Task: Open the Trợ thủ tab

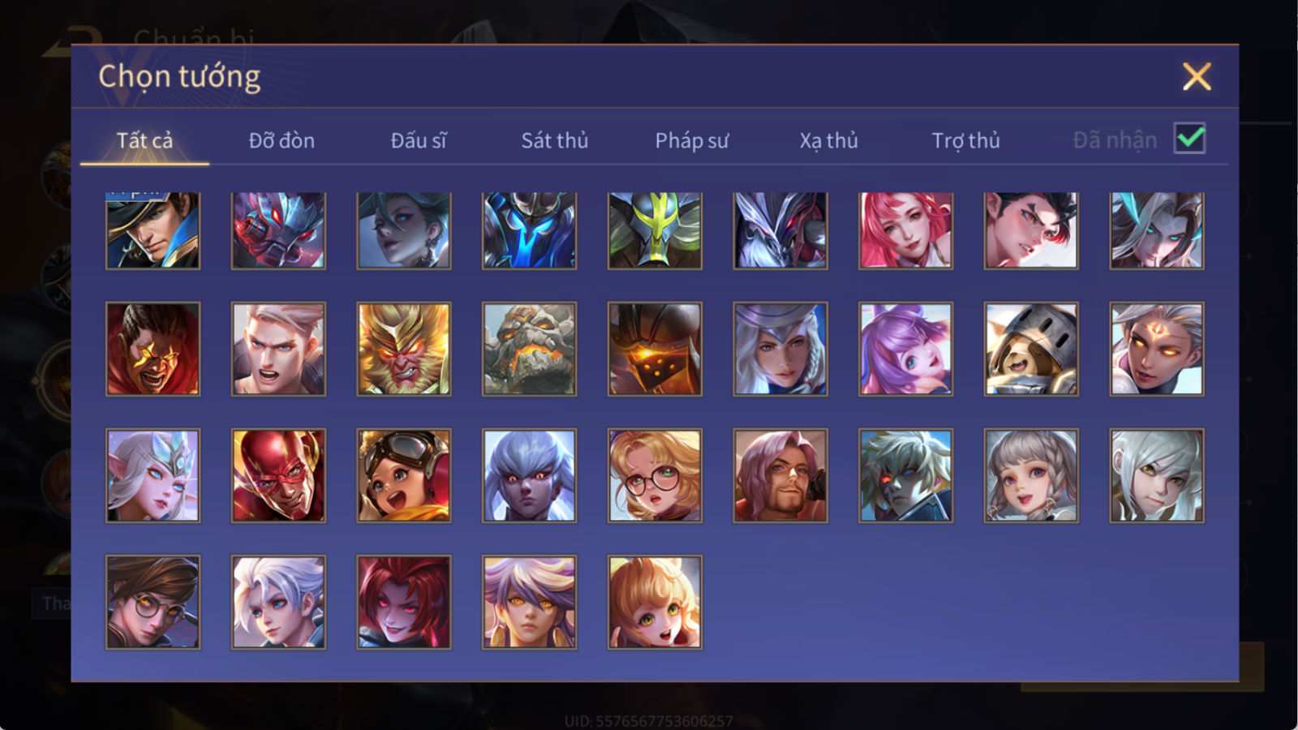Action: tap(965, 140)
